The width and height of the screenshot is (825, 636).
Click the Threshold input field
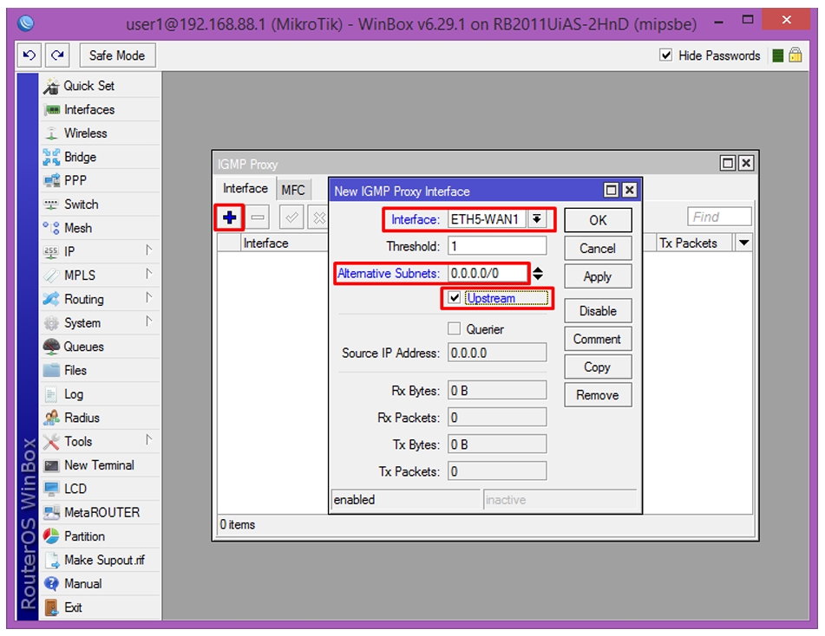click(497, 246)
